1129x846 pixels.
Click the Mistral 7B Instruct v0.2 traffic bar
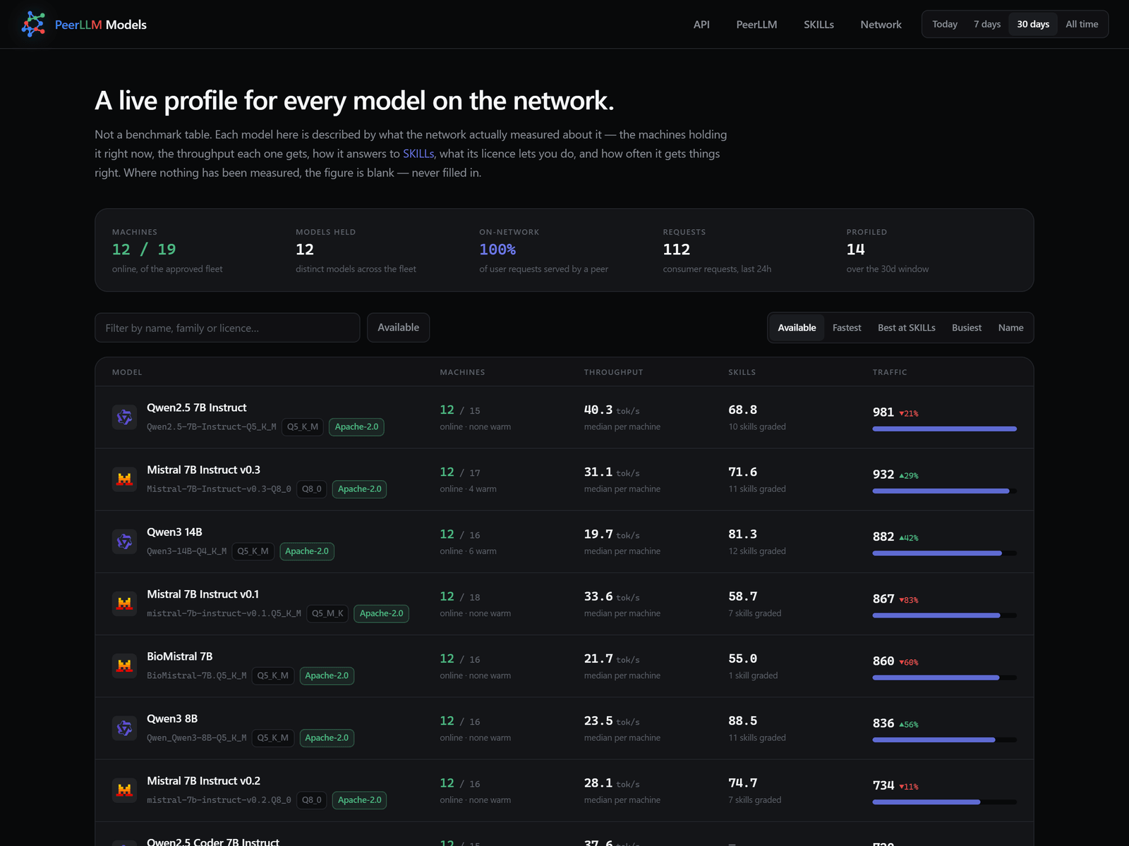[x=944, y=802]
